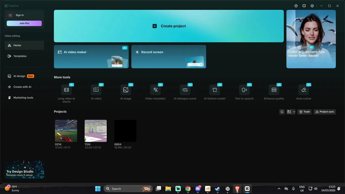Open Long video to shorts tool
Screen dimensions: 345x194
[x=66, y=93]
